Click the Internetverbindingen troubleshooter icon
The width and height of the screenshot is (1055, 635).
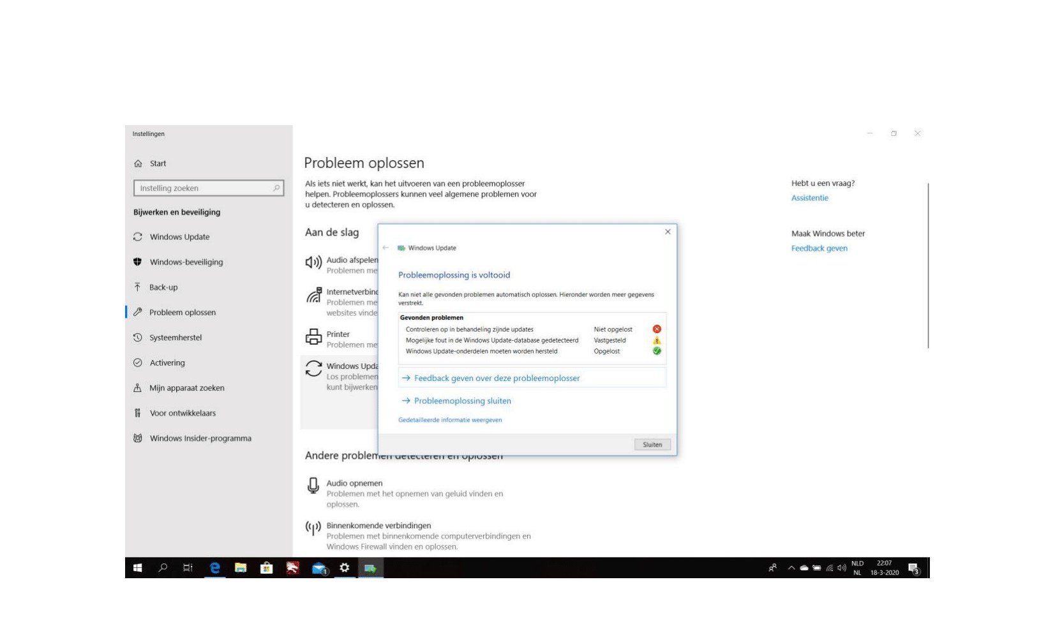(x=313, y=295)
